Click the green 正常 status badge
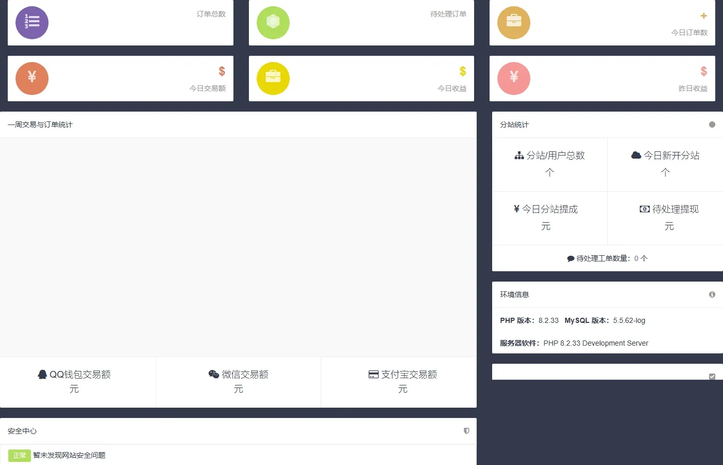Image resolution: width=723 pixels, height=465 pixels. click(x=20, y=456)
